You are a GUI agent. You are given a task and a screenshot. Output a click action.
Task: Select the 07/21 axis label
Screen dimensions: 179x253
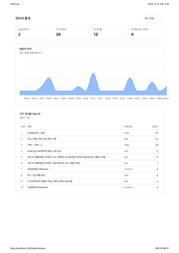pyautogui.click(x=122, y=99)
